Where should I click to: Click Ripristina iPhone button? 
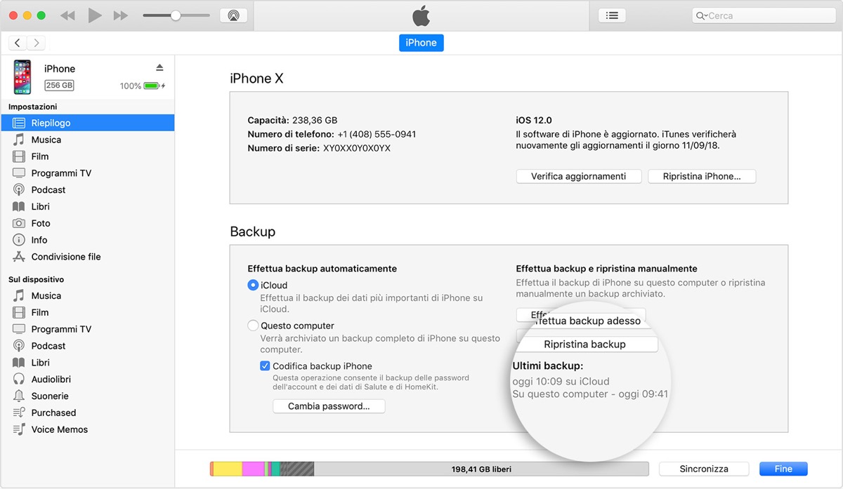701,176
